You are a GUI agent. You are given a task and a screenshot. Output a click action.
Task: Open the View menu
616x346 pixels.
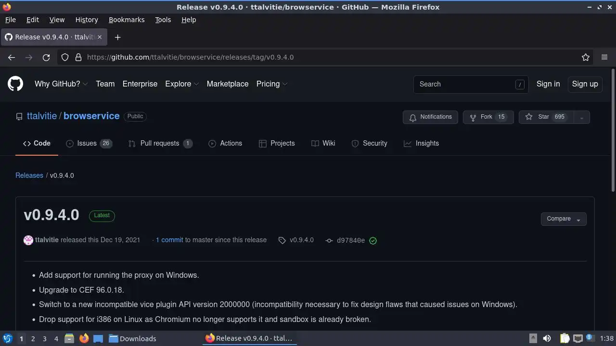(57, 20)
